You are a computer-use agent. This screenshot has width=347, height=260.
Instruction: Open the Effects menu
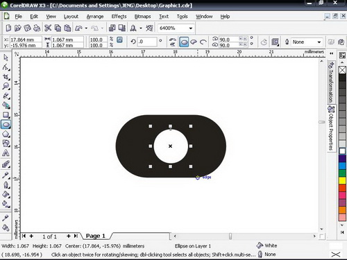119,17
